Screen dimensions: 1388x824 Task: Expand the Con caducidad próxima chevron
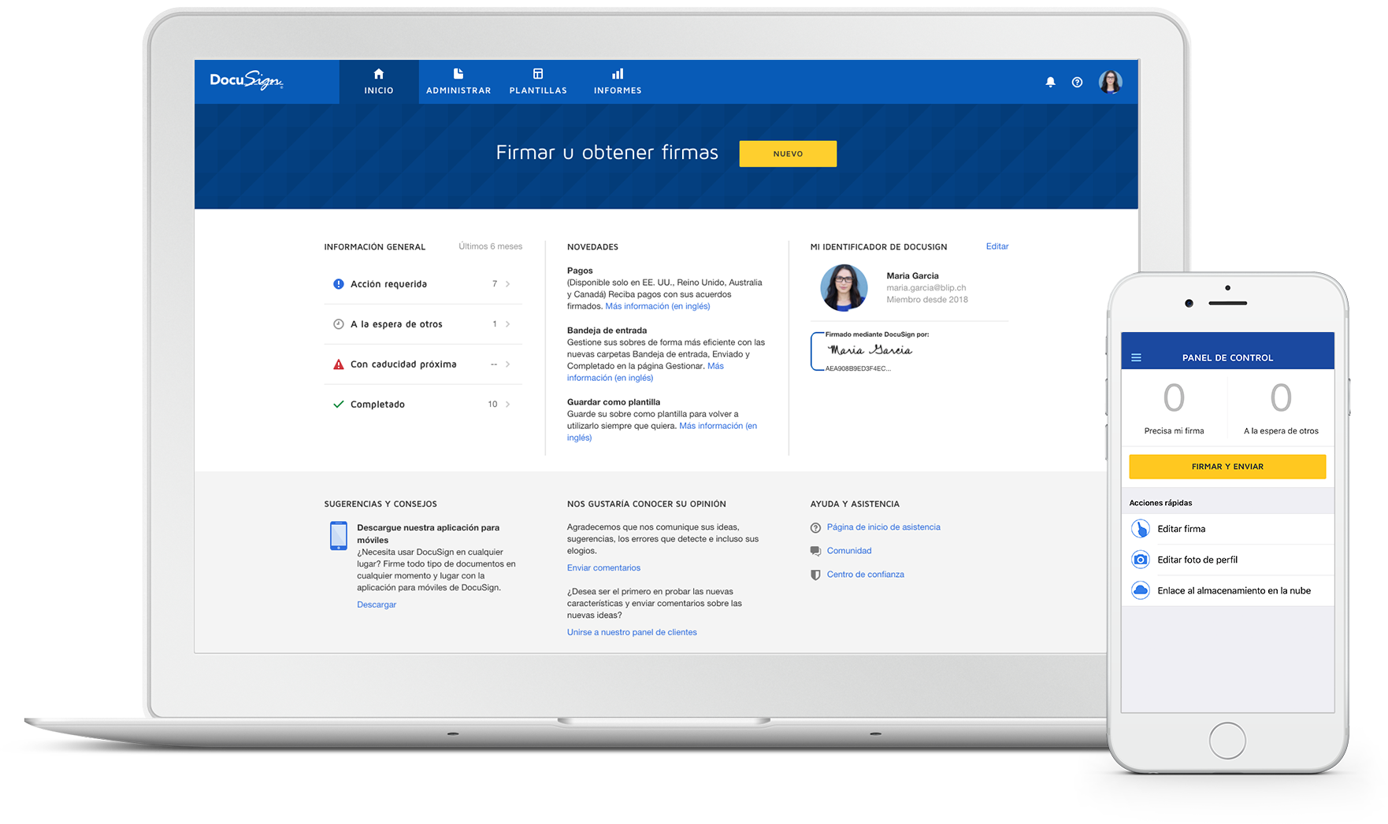508,364
